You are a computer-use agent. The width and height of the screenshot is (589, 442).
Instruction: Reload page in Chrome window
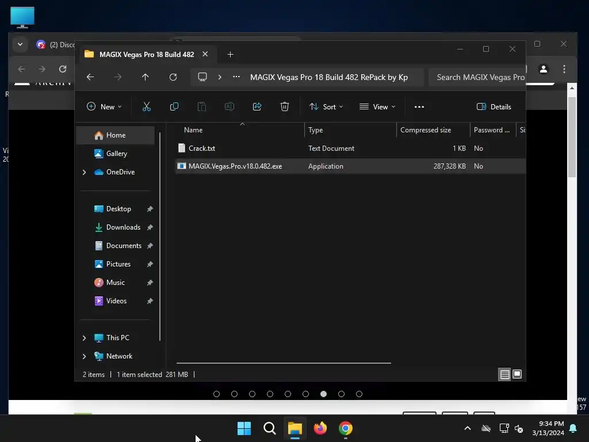pyautogui.click(x=63, y=69)
